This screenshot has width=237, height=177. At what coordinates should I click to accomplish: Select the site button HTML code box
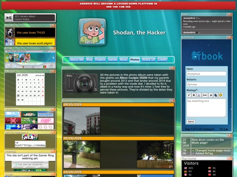[x=30, y=144]
